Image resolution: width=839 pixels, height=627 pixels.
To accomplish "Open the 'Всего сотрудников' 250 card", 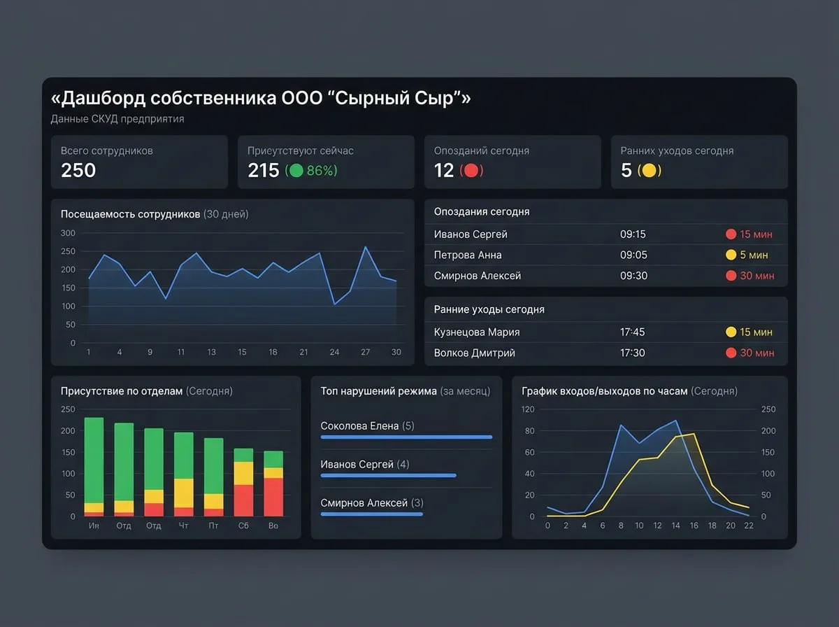I will 139,162.
